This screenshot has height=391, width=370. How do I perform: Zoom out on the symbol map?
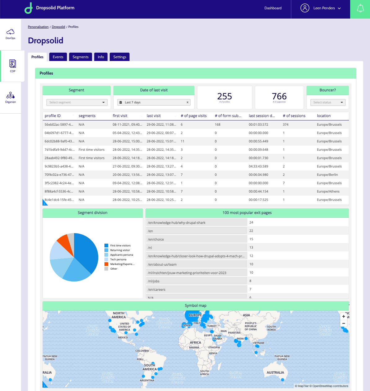[x=344, y=323]
